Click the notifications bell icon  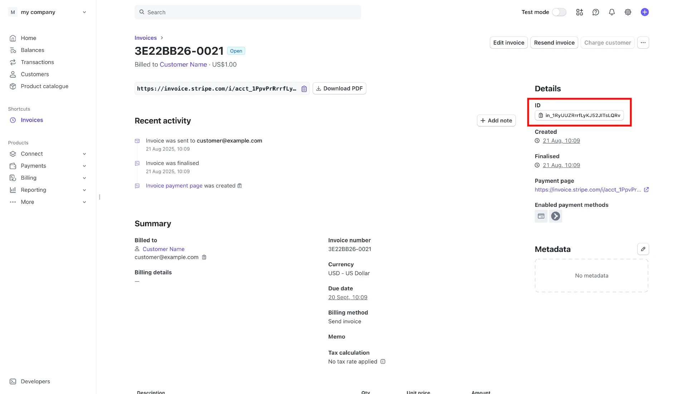612,12
